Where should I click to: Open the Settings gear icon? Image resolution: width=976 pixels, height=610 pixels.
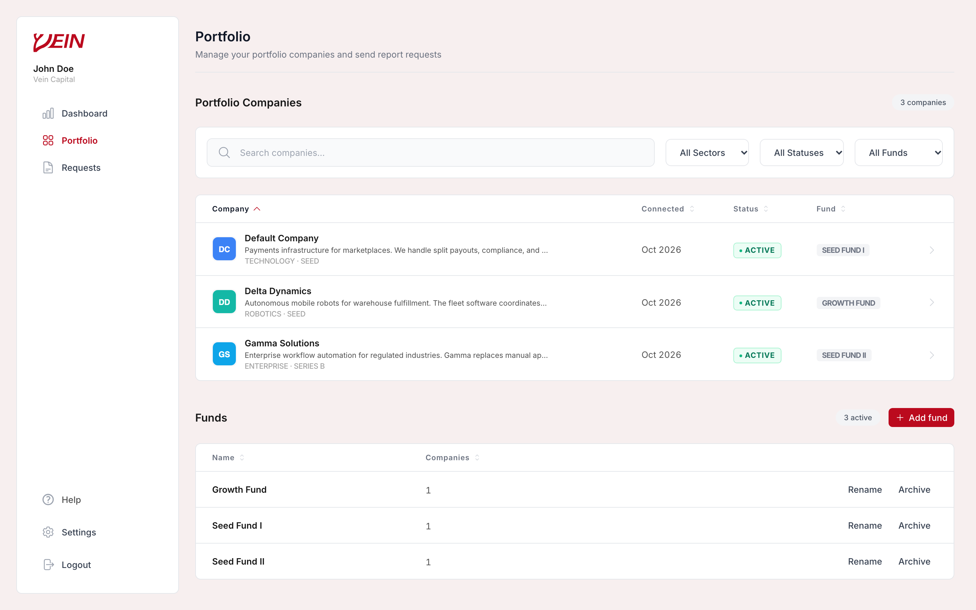pyautogui.click(x=48, y=532)
